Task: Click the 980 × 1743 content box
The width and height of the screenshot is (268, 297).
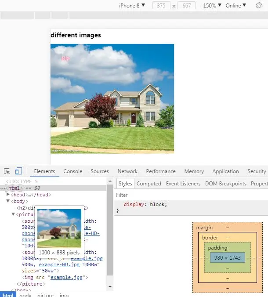Action: (228, 257)
